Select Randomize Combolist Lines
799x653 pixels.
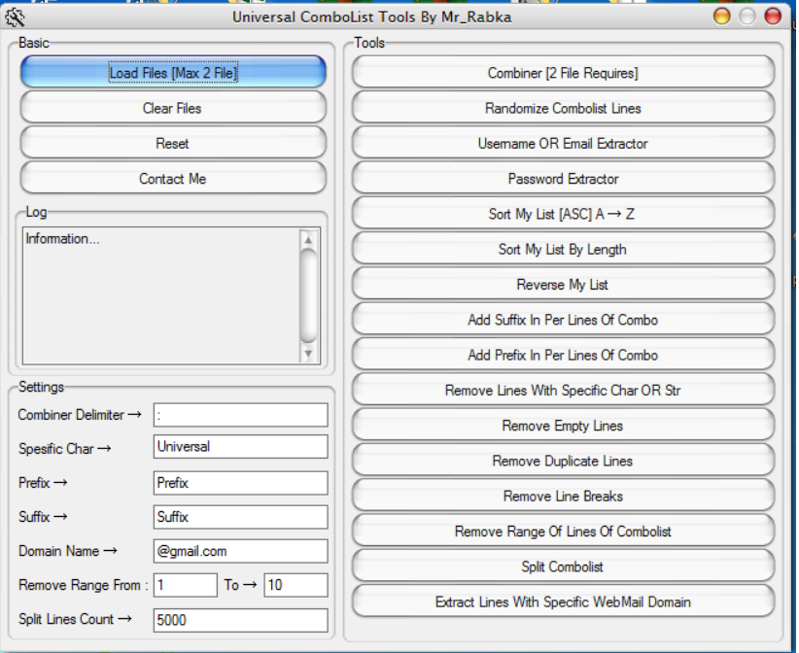click(563, 109)
